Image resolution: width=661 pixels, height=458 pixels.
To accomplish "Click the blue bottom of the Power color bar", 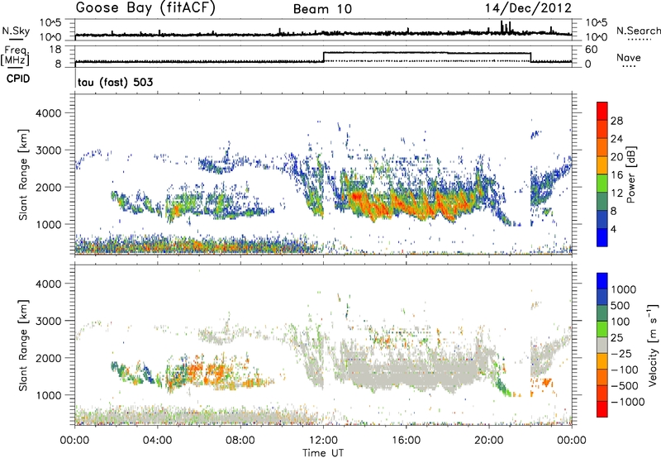I will coord(602,237).
